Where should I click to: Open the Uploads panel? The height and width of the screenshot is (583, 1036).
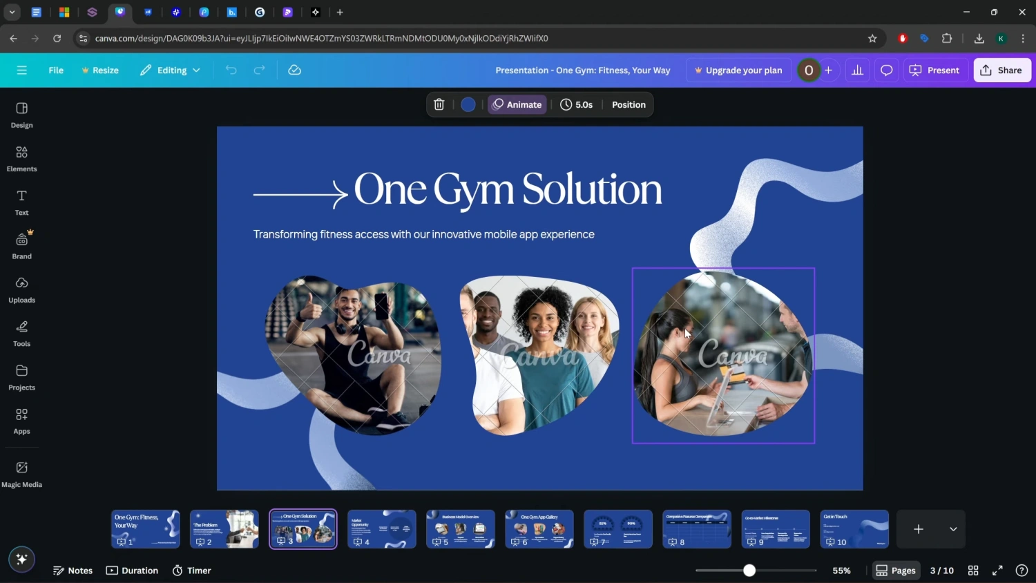[21, 290]
